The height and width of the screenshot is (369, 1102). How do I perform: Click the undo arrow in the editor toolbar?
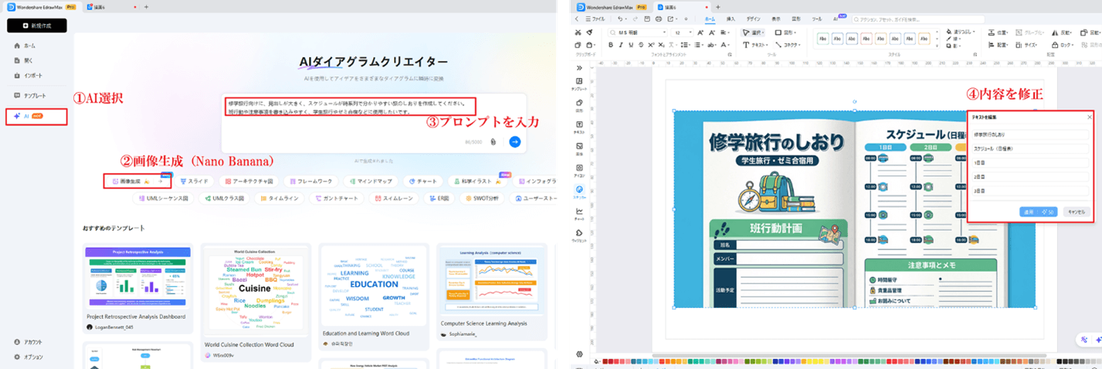click(620, 19)
